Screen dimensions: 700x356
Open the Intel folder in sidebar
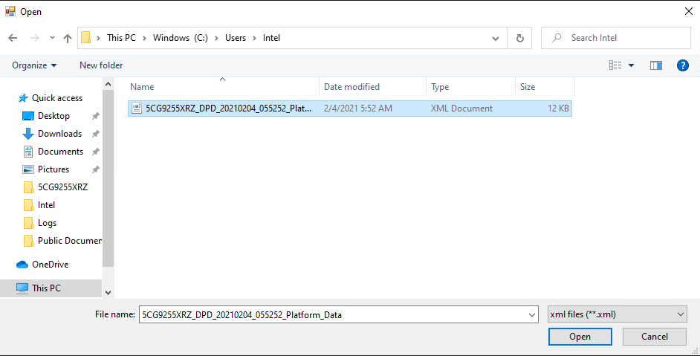pyautogui.click(x=46, y=205)
